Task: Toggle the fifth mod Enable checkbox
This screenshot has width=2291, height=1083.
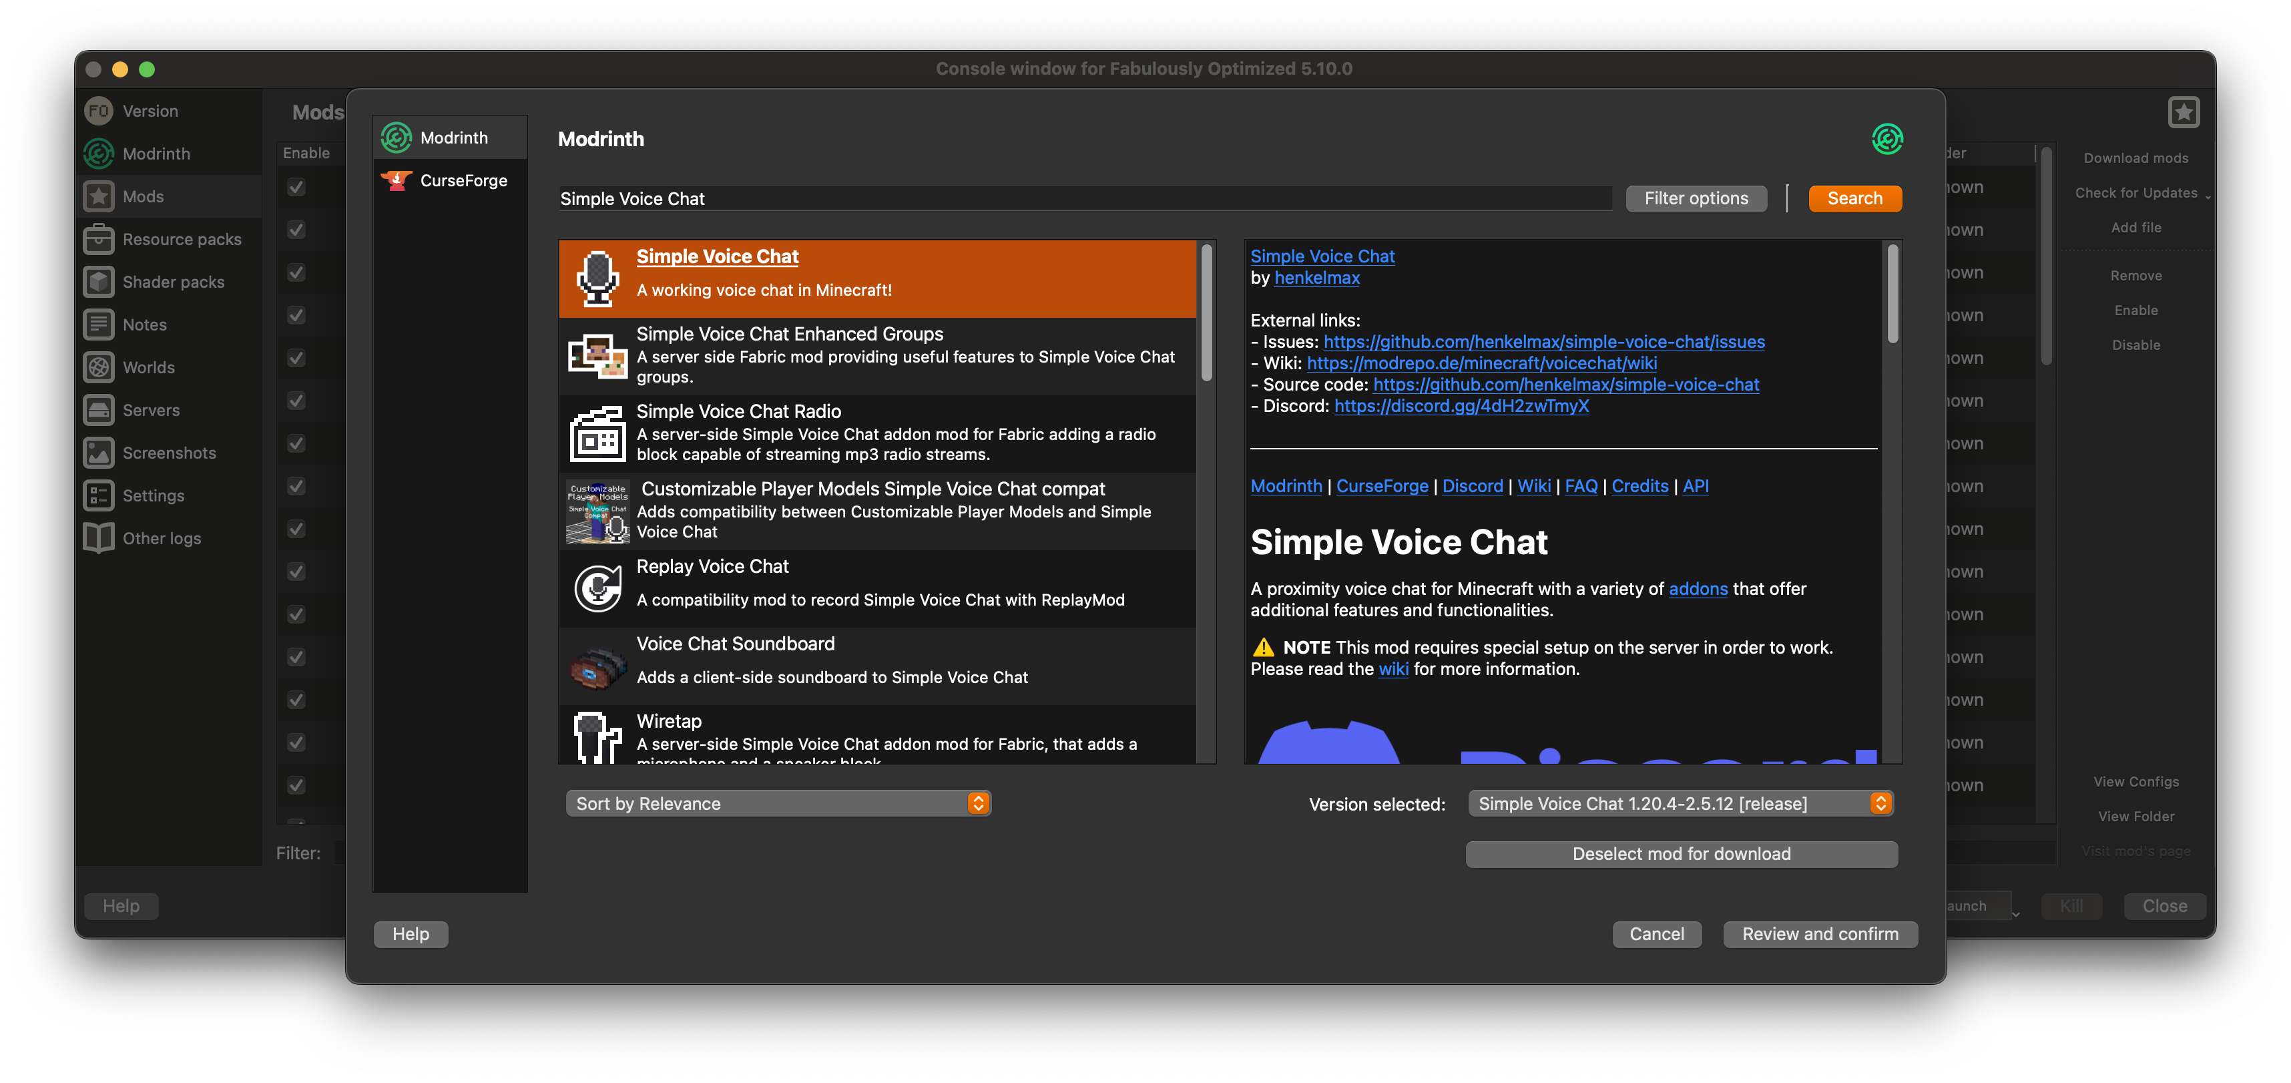Action: 296,359
